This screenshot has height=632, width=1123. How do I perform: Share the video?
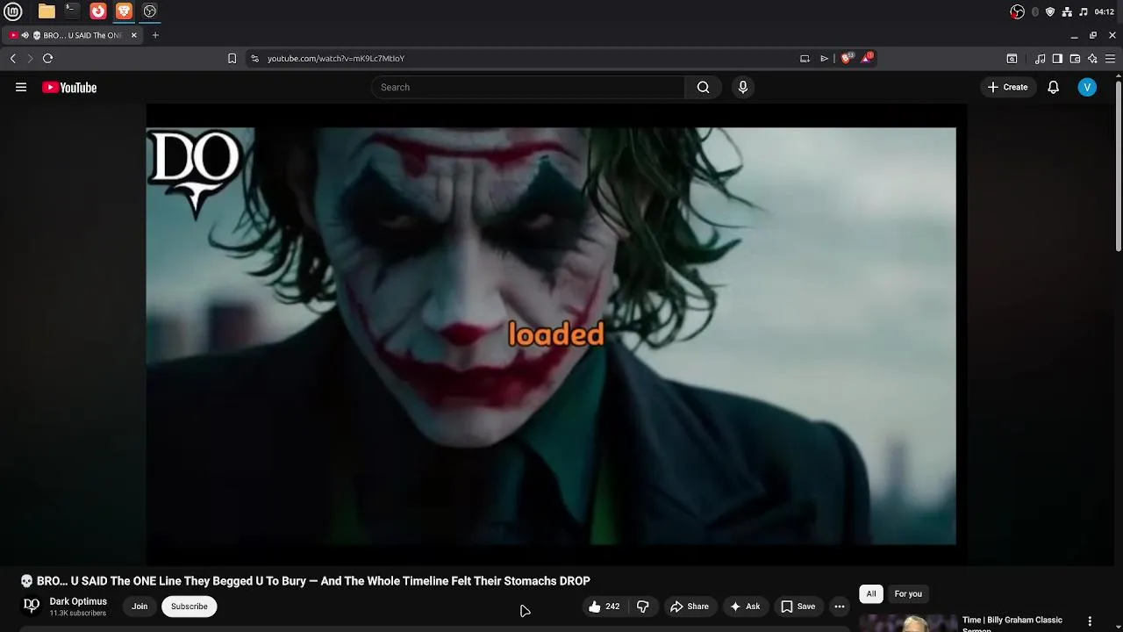click(x=690, y=607)
